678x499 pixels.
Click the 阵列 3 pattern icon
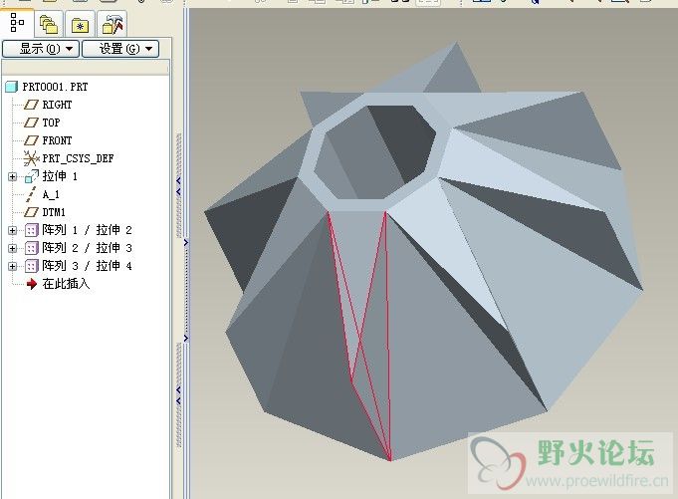[31, 266]
